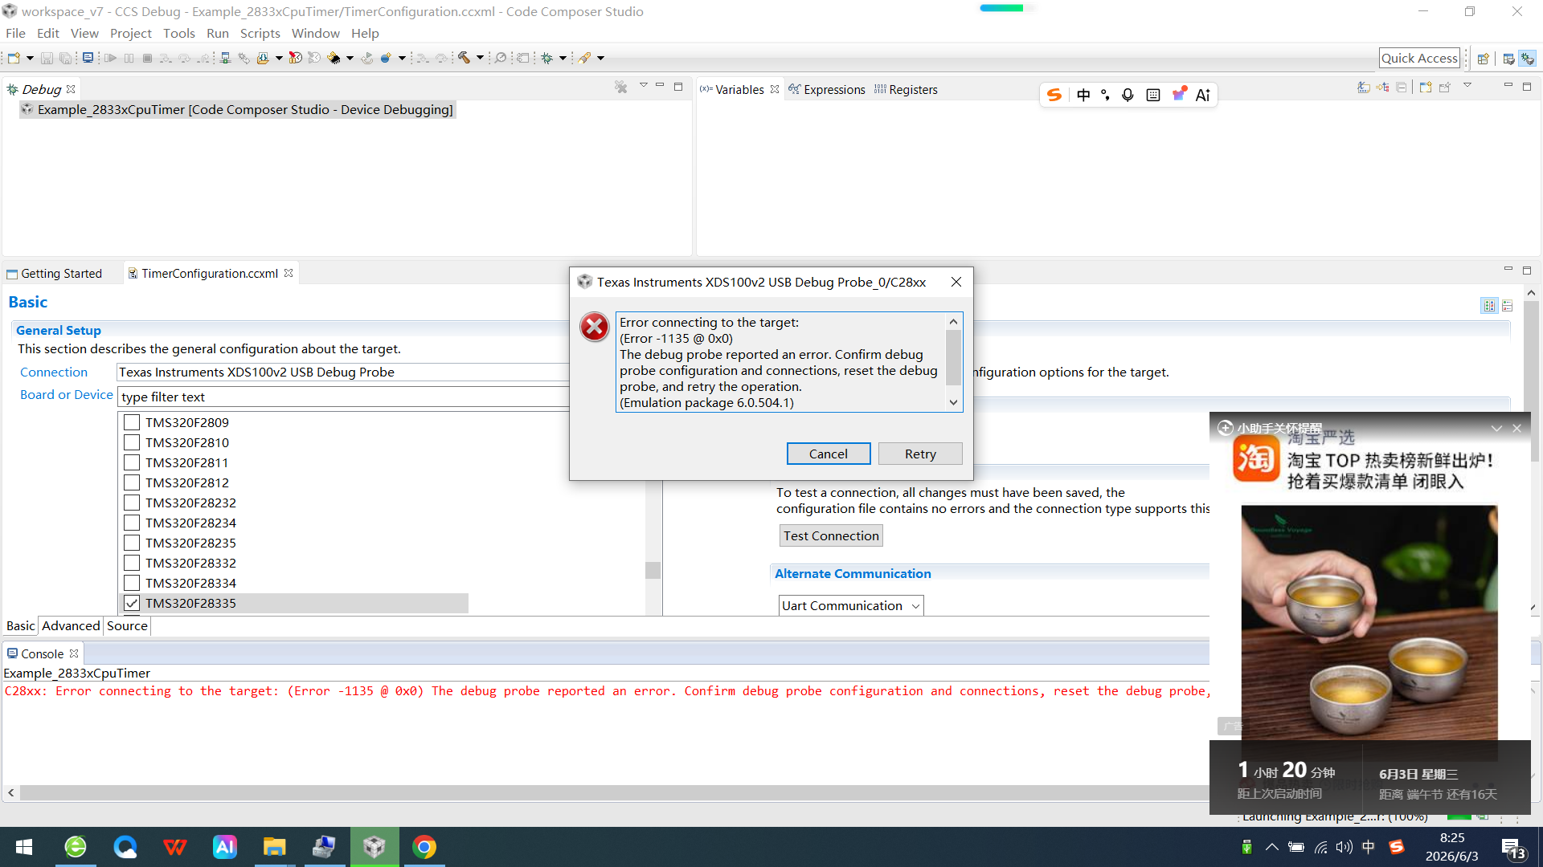Switch to the Source tab
The image size is (1543, 867).
coord(127,625)
